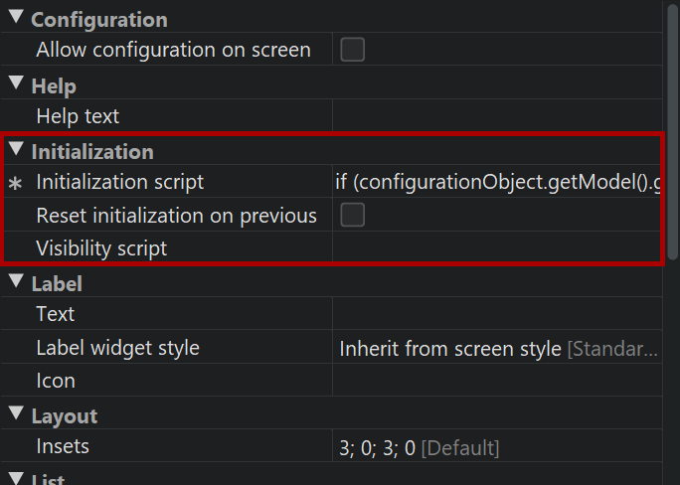680x485 pixels.
Task: Edit the Initialization script value field
Action: [497, 182]
